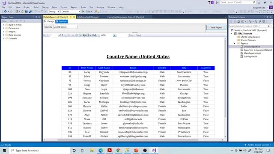Click the Save All icon in the main toolbar

[30, 12]
